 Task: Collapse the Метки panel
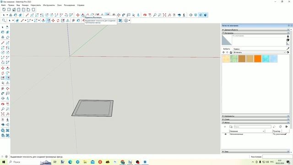255,122
